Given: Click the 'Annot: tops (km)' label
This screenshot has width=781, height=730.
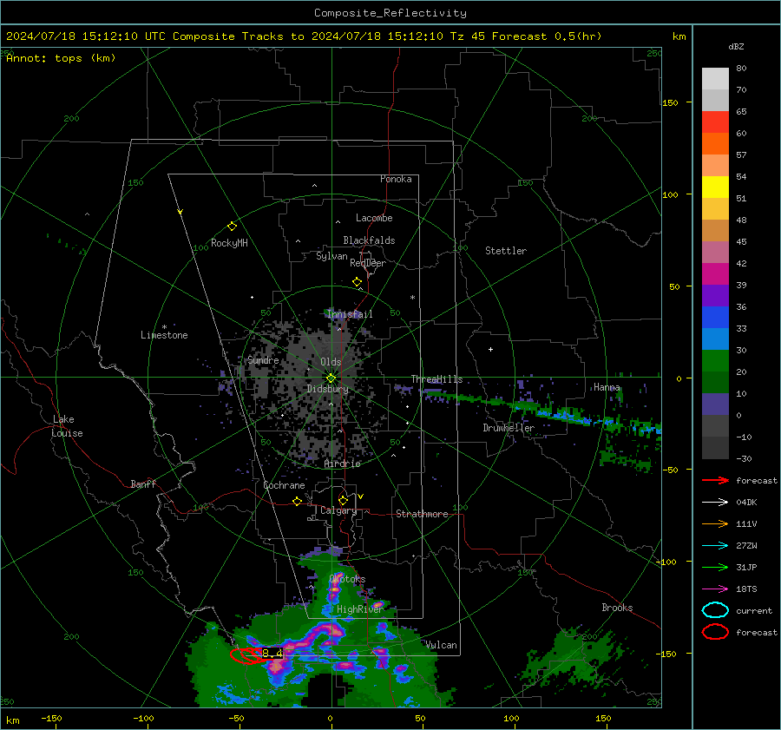Looking at the screenshot, I should 61,58.
